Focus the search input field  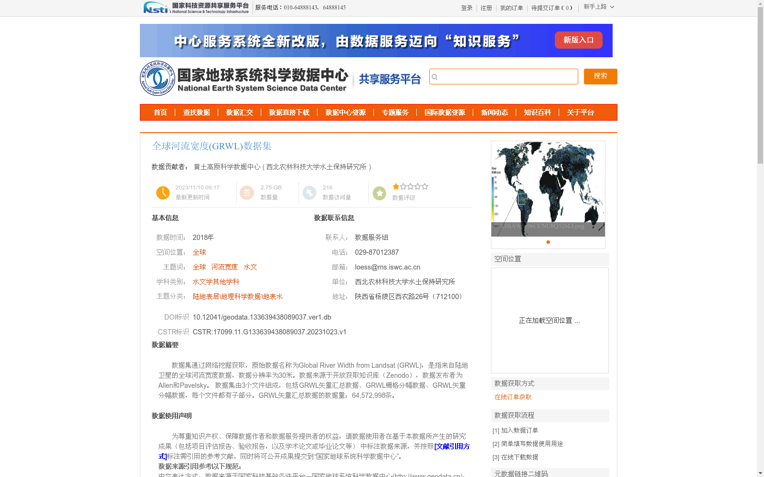click(504, 76)
